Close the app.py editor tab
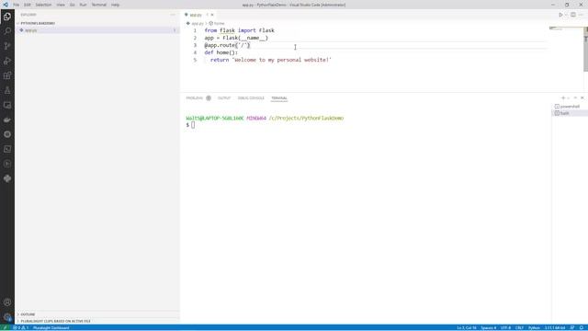Viewport: 588px width, 331px height. point(212,15)
